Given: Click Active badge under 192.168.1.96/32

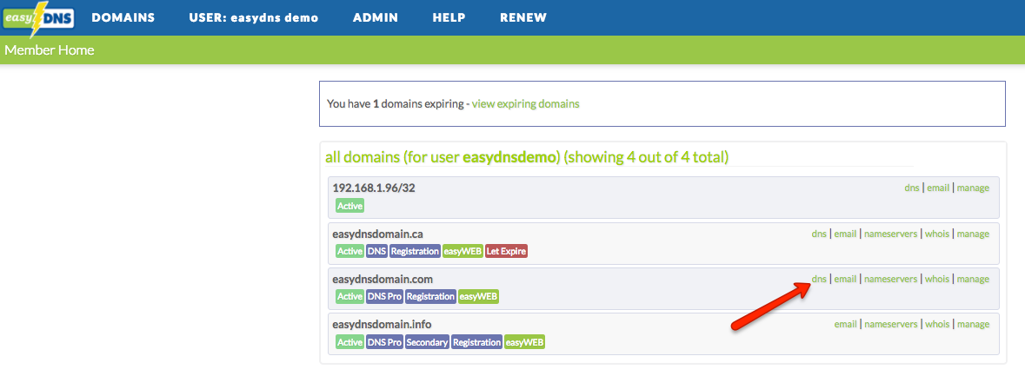Looking at the screenshot, I should pos(349,206).
